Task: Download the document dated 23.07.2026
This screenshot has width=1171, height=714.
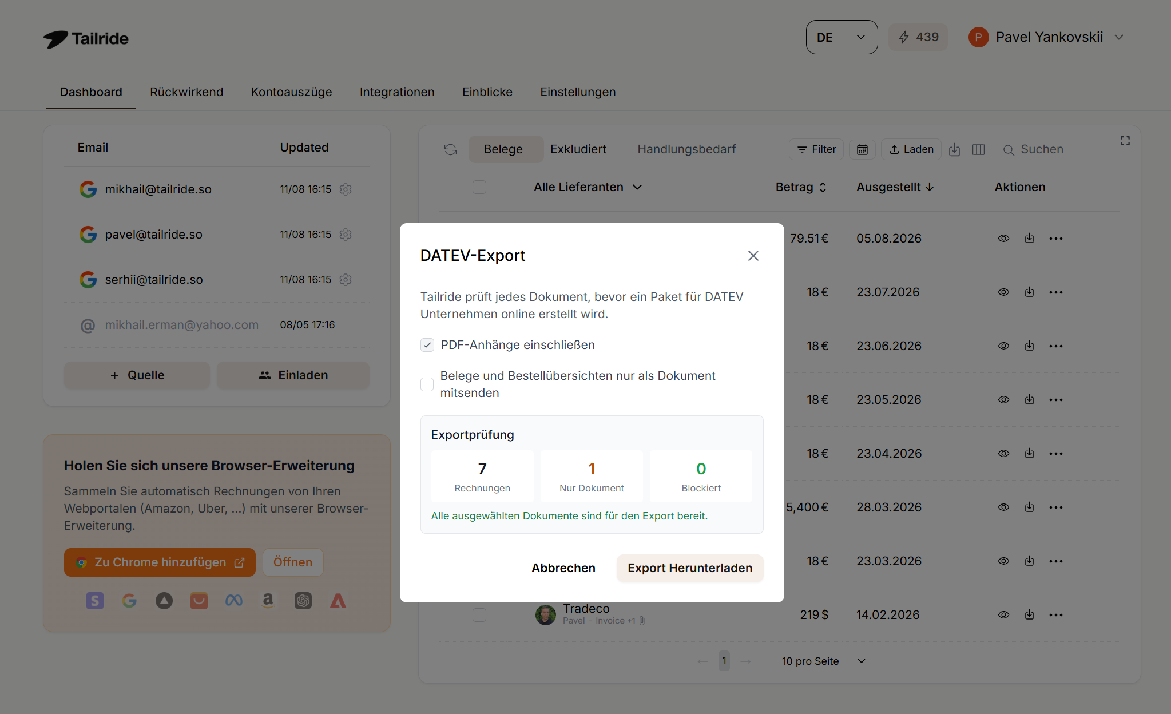Action: pos(1029,292)
